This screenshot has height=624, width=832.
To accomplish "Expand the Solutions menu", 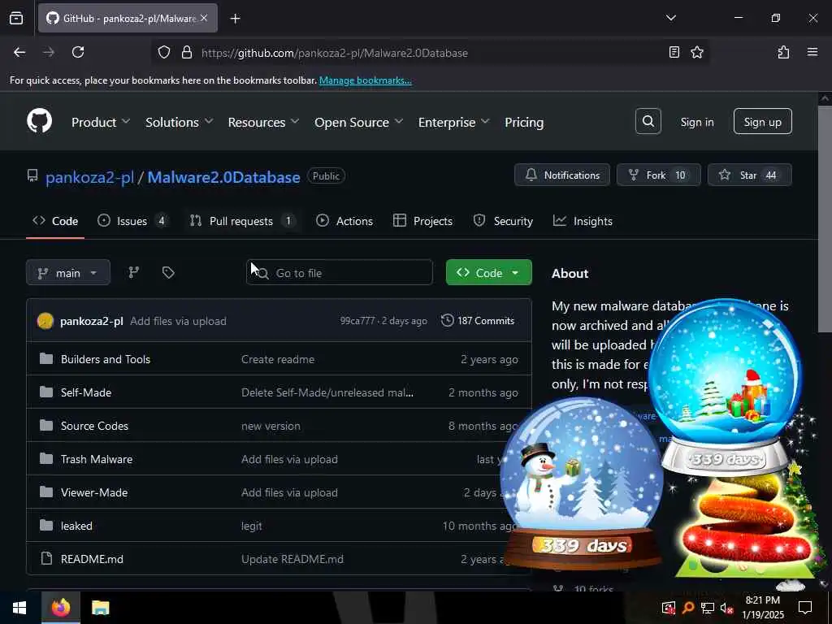I will pyautogui.click(x=180, y=122).
